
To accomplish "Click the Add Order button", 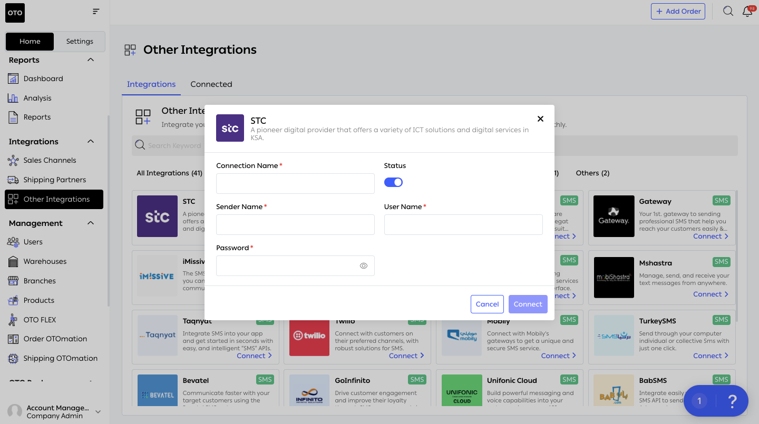I will point(678,11).
